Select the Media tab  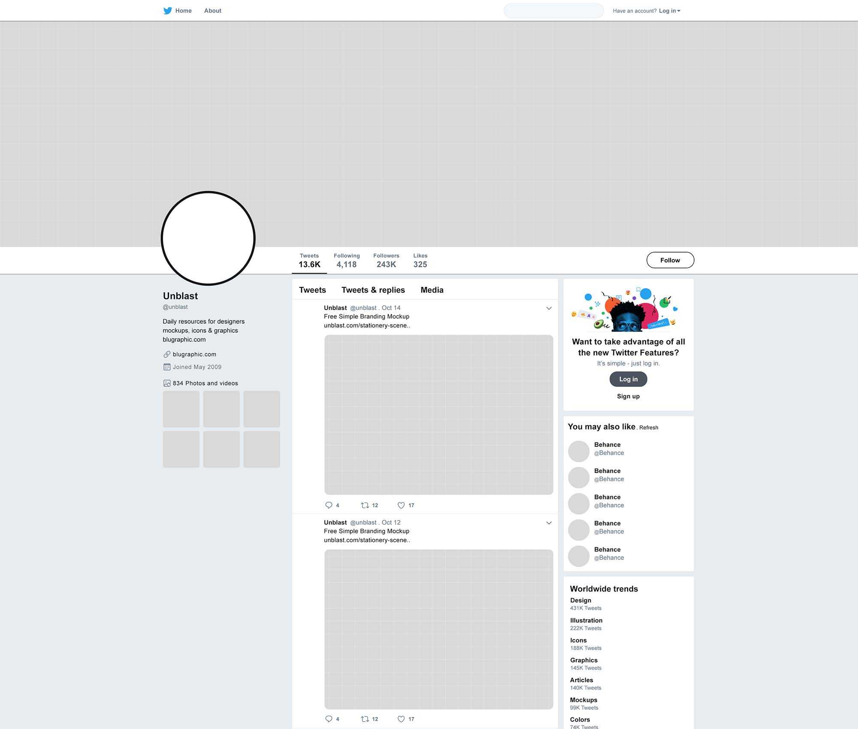[x=432, y=290]
